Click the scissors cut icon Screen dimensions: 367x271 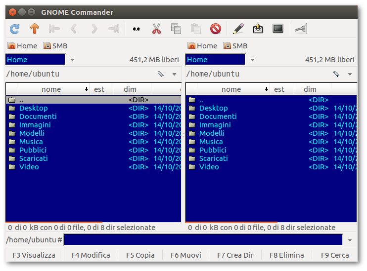[157, 29]
